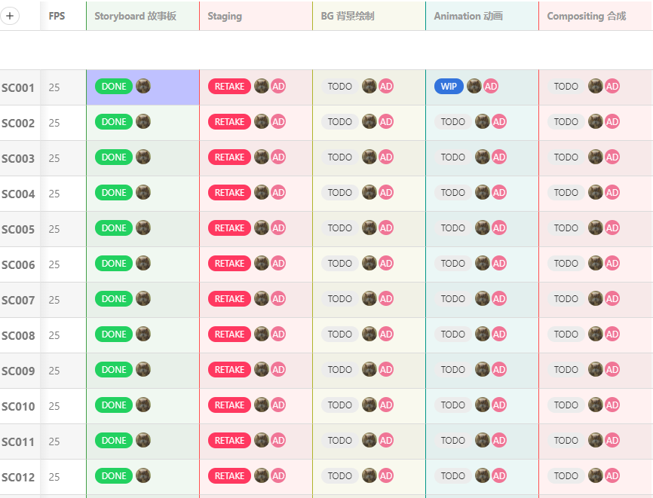The height and width of the screenshot is (498, 653).
Task: Click the FPS value 25 for SC003
Action: [x=53, y=157]
